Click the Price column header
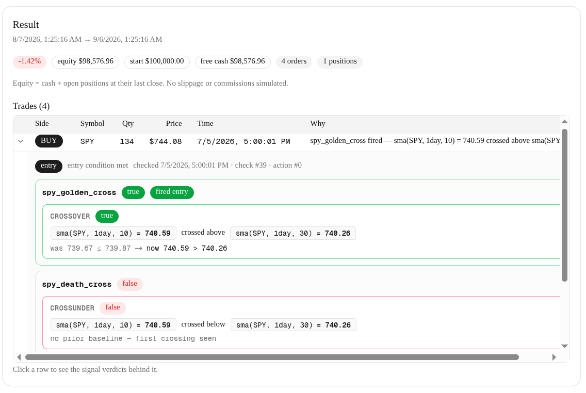Image resolution: width=586 pixels, height=393 pixels. [174, 124]
